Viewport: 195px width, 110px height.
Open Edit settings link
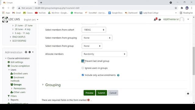(x=17, y=62)
